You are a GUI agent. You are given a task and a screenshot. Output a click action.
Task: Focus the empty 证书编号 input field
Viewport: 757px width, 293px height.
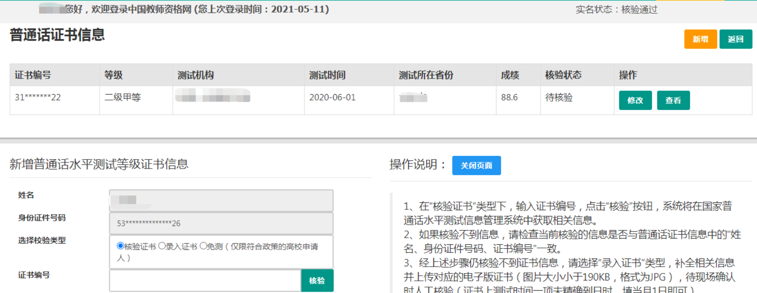[x=205, y=280]
